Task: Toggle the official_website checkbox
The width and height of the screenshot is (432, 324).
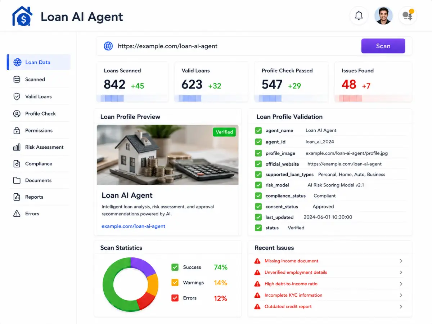Action: click(258, 164)
